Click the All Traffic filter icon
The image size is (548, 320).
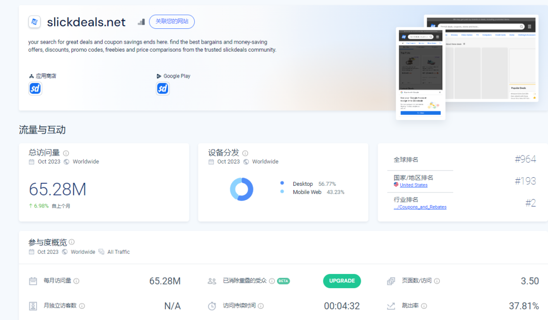(x=101, y=252)
